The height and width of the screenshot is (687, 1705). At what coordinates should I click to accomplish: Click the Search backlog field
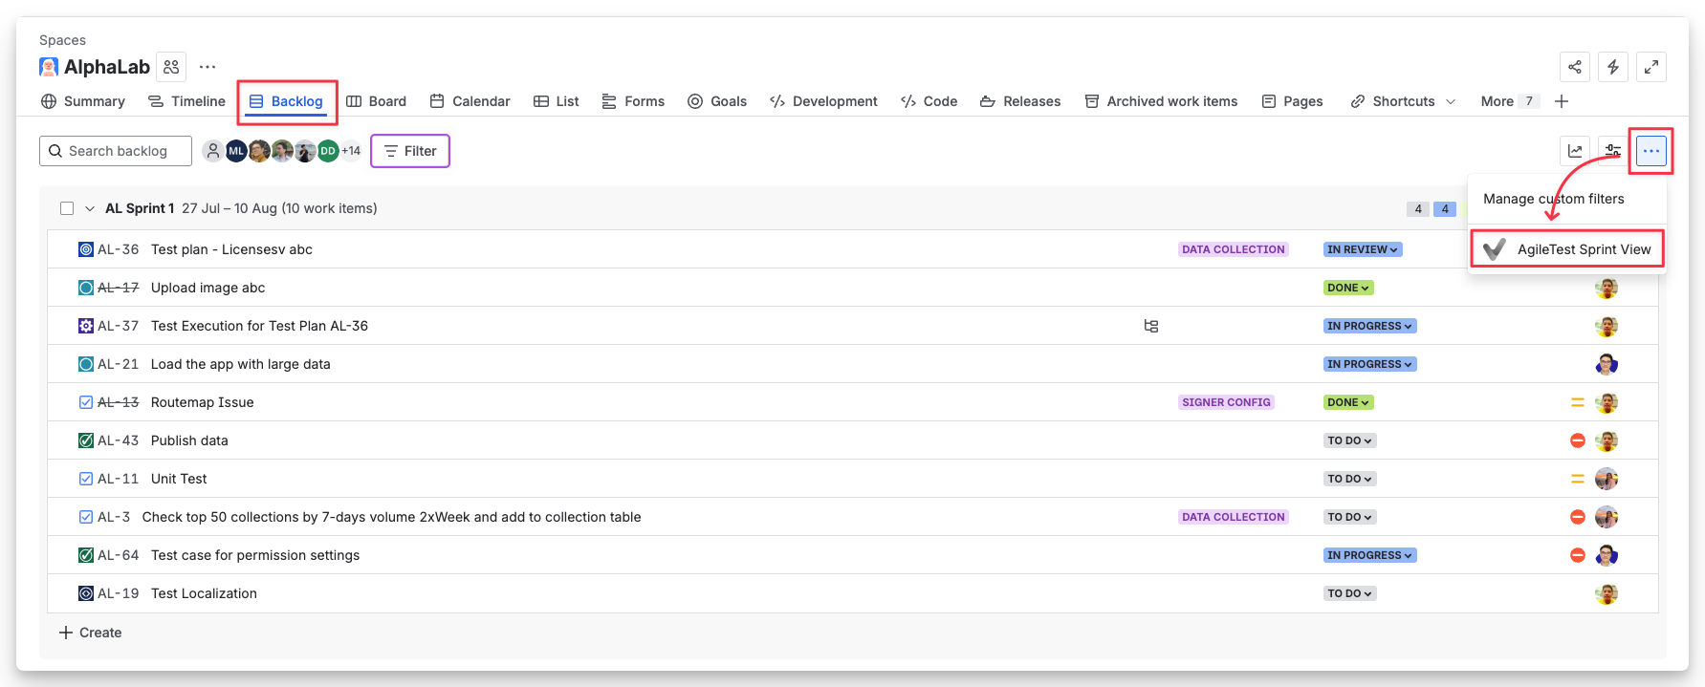coord(117,151)
